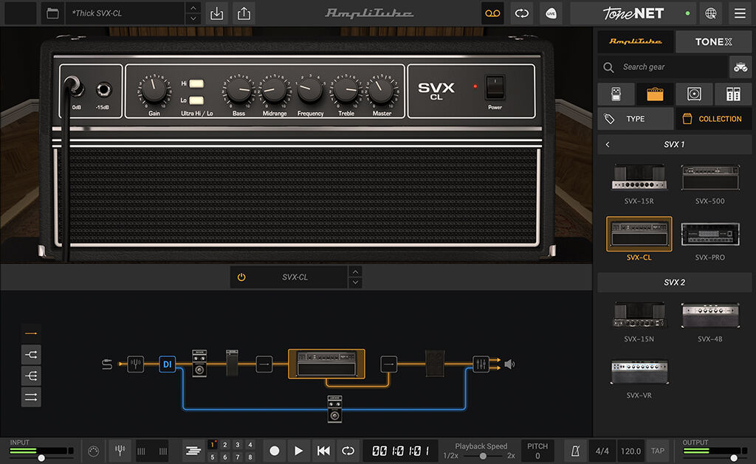Switch to the TONEX tab
This screenshot has height=464, width=756.
tap(713, 41)
